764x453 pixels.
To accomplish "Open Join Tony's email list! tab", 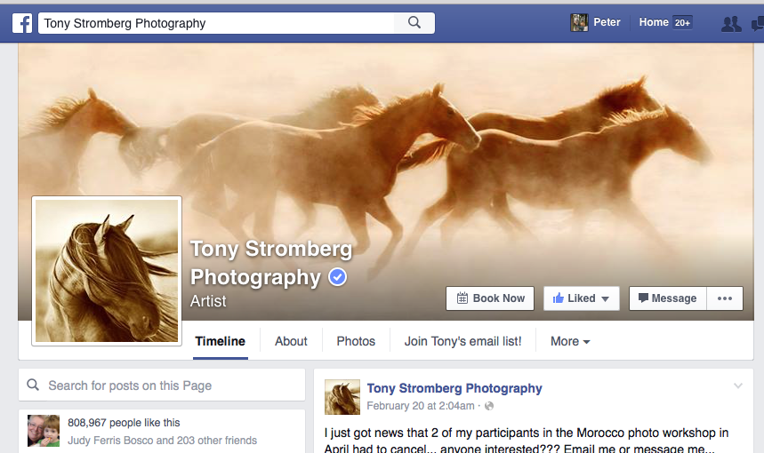I will [462, 342].
